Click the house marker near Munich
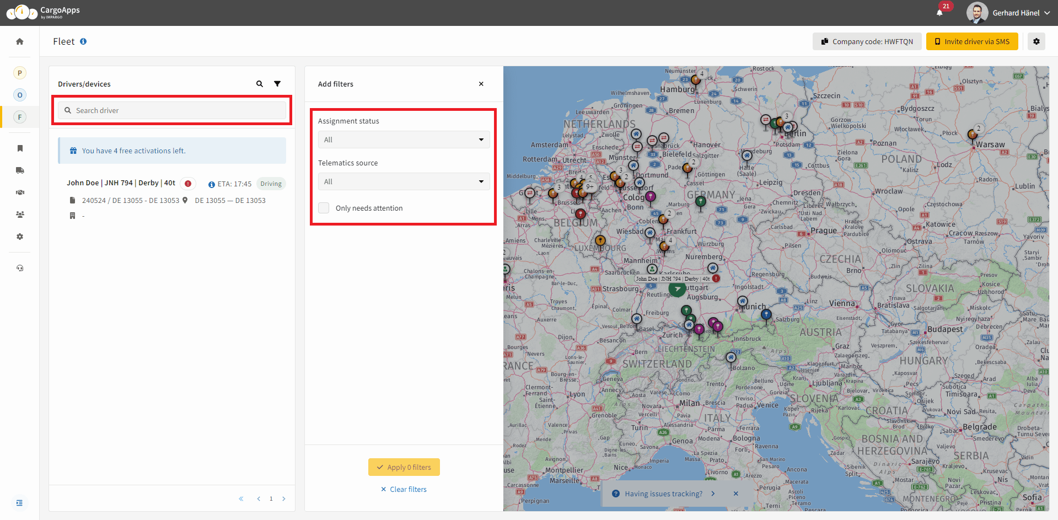The width and height of the screenshot is (1058, 520). coord(743,302)
